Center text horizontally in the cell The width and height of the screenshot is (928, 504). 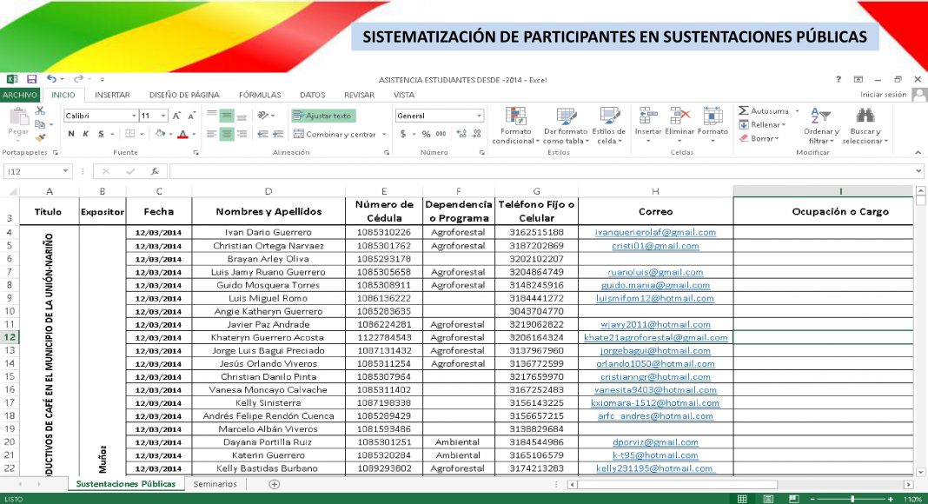(227, 135)
